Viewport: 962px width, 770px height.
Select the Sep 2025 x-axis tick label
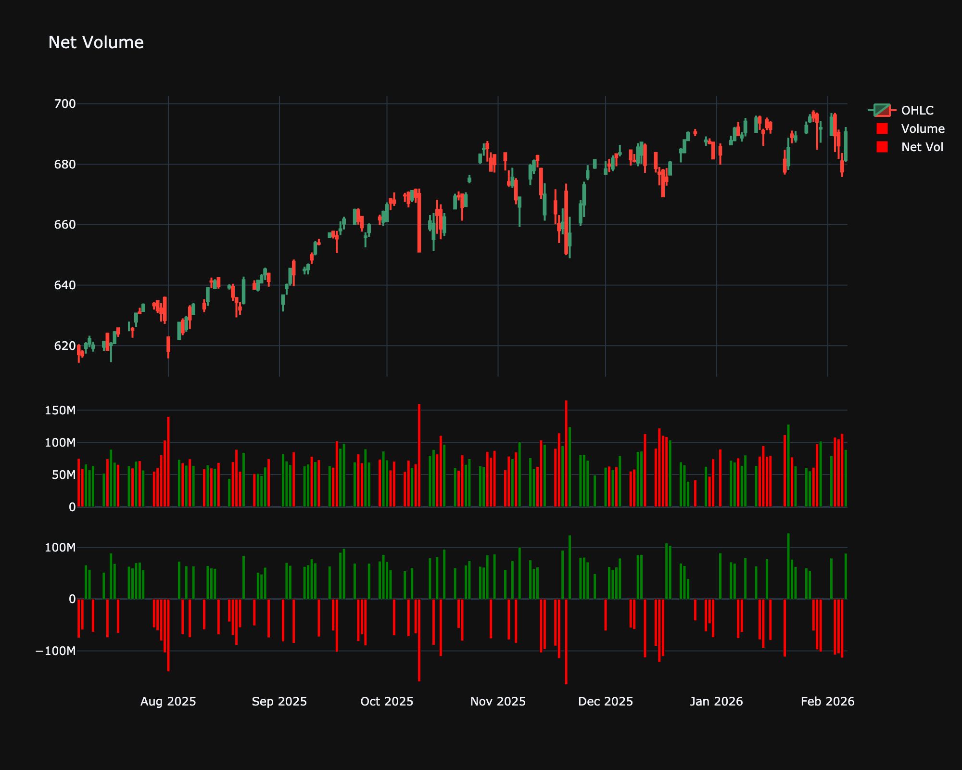pos(279,701)
